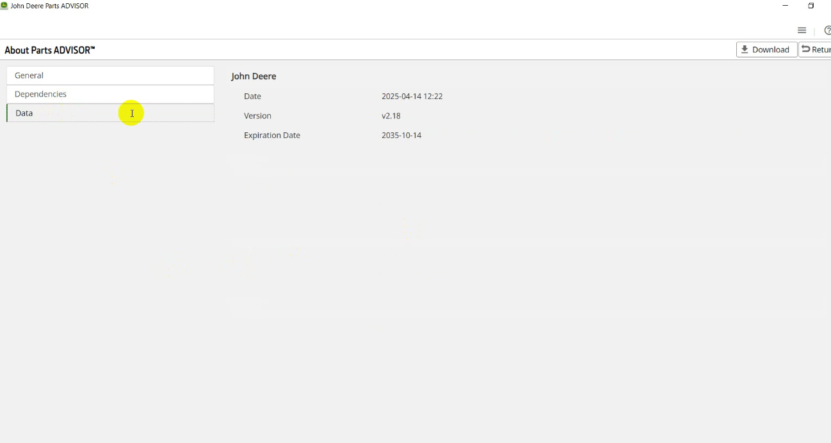Open the Dependencies tab
The image size is (831, 443).
[x=110, y=94]
